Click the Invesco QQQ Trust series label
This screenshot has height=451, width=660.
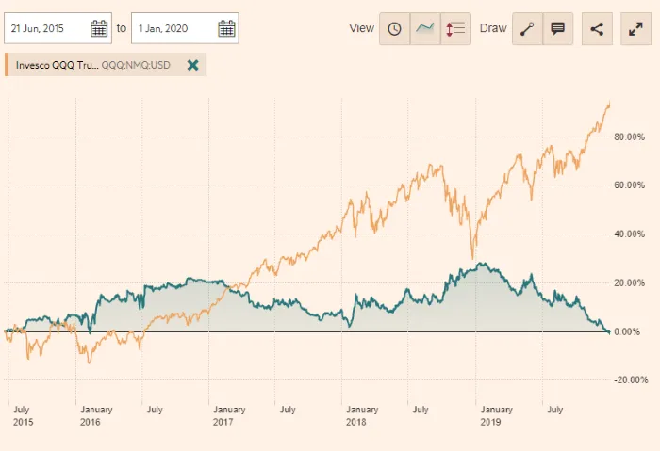(57, 65)
